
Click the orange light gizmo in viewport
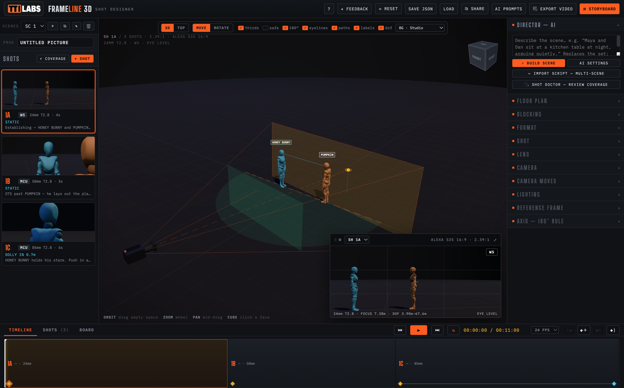tap(348, 170)
